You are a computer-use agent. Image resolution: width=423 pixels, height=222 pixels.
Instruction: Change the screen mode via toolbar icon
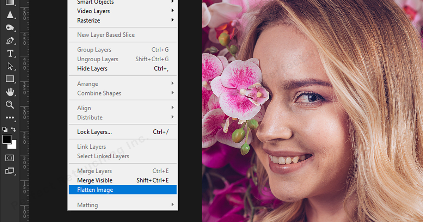pos(10,171)
